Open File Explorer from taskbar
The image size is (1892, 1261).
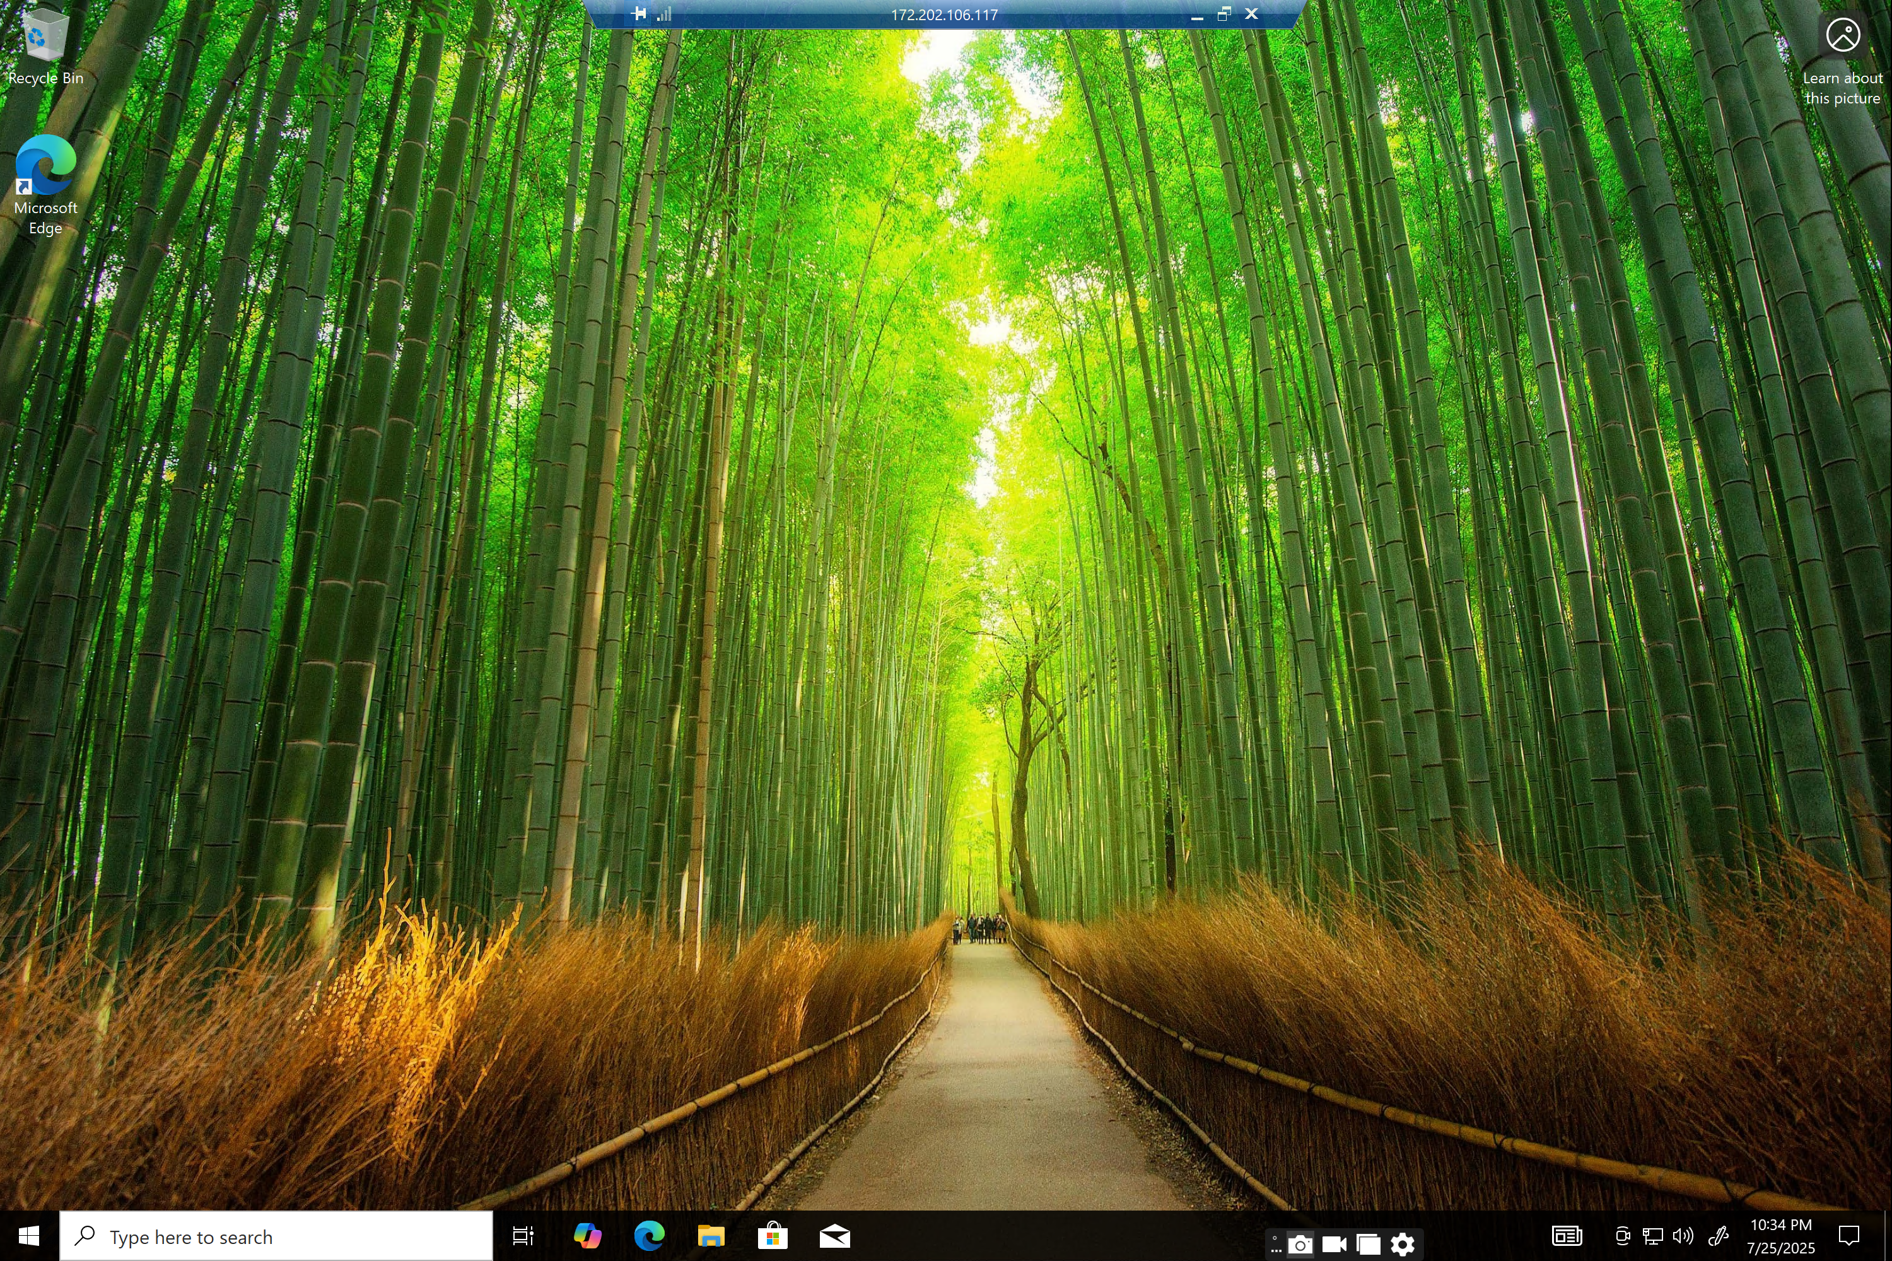click(710, 1236)
